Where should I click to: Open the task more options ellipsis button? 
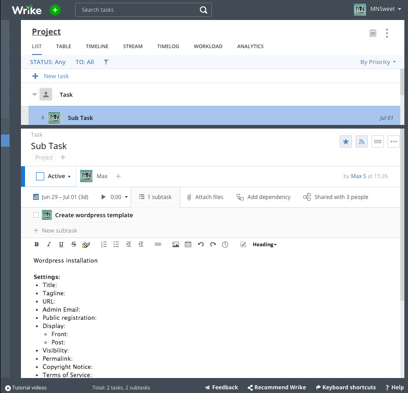393,142
